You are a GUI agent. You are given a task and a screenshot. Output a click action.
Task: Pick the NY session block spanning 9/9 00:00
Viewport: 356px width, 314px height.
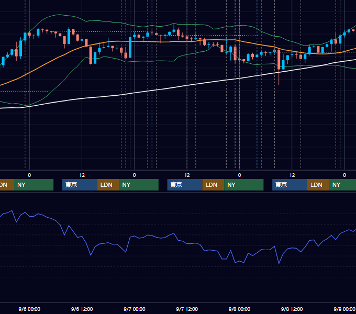pyautogui.click(x=342, y=185)
